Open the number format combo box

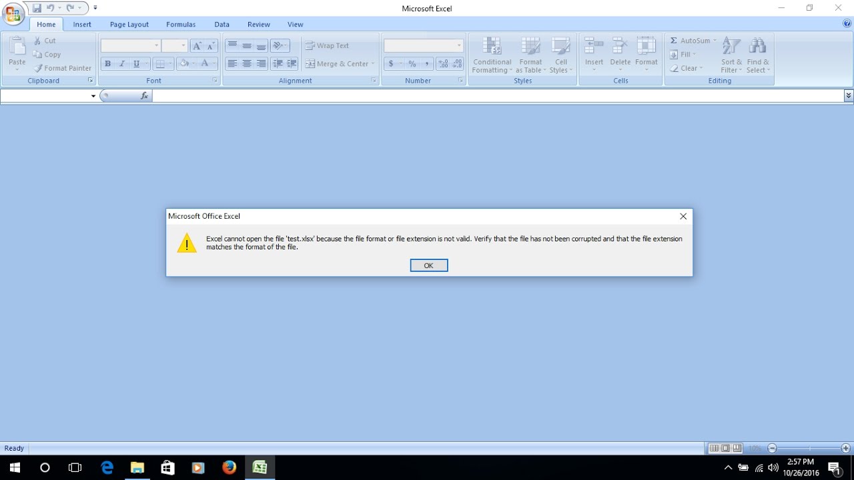[x=424, y=45]
